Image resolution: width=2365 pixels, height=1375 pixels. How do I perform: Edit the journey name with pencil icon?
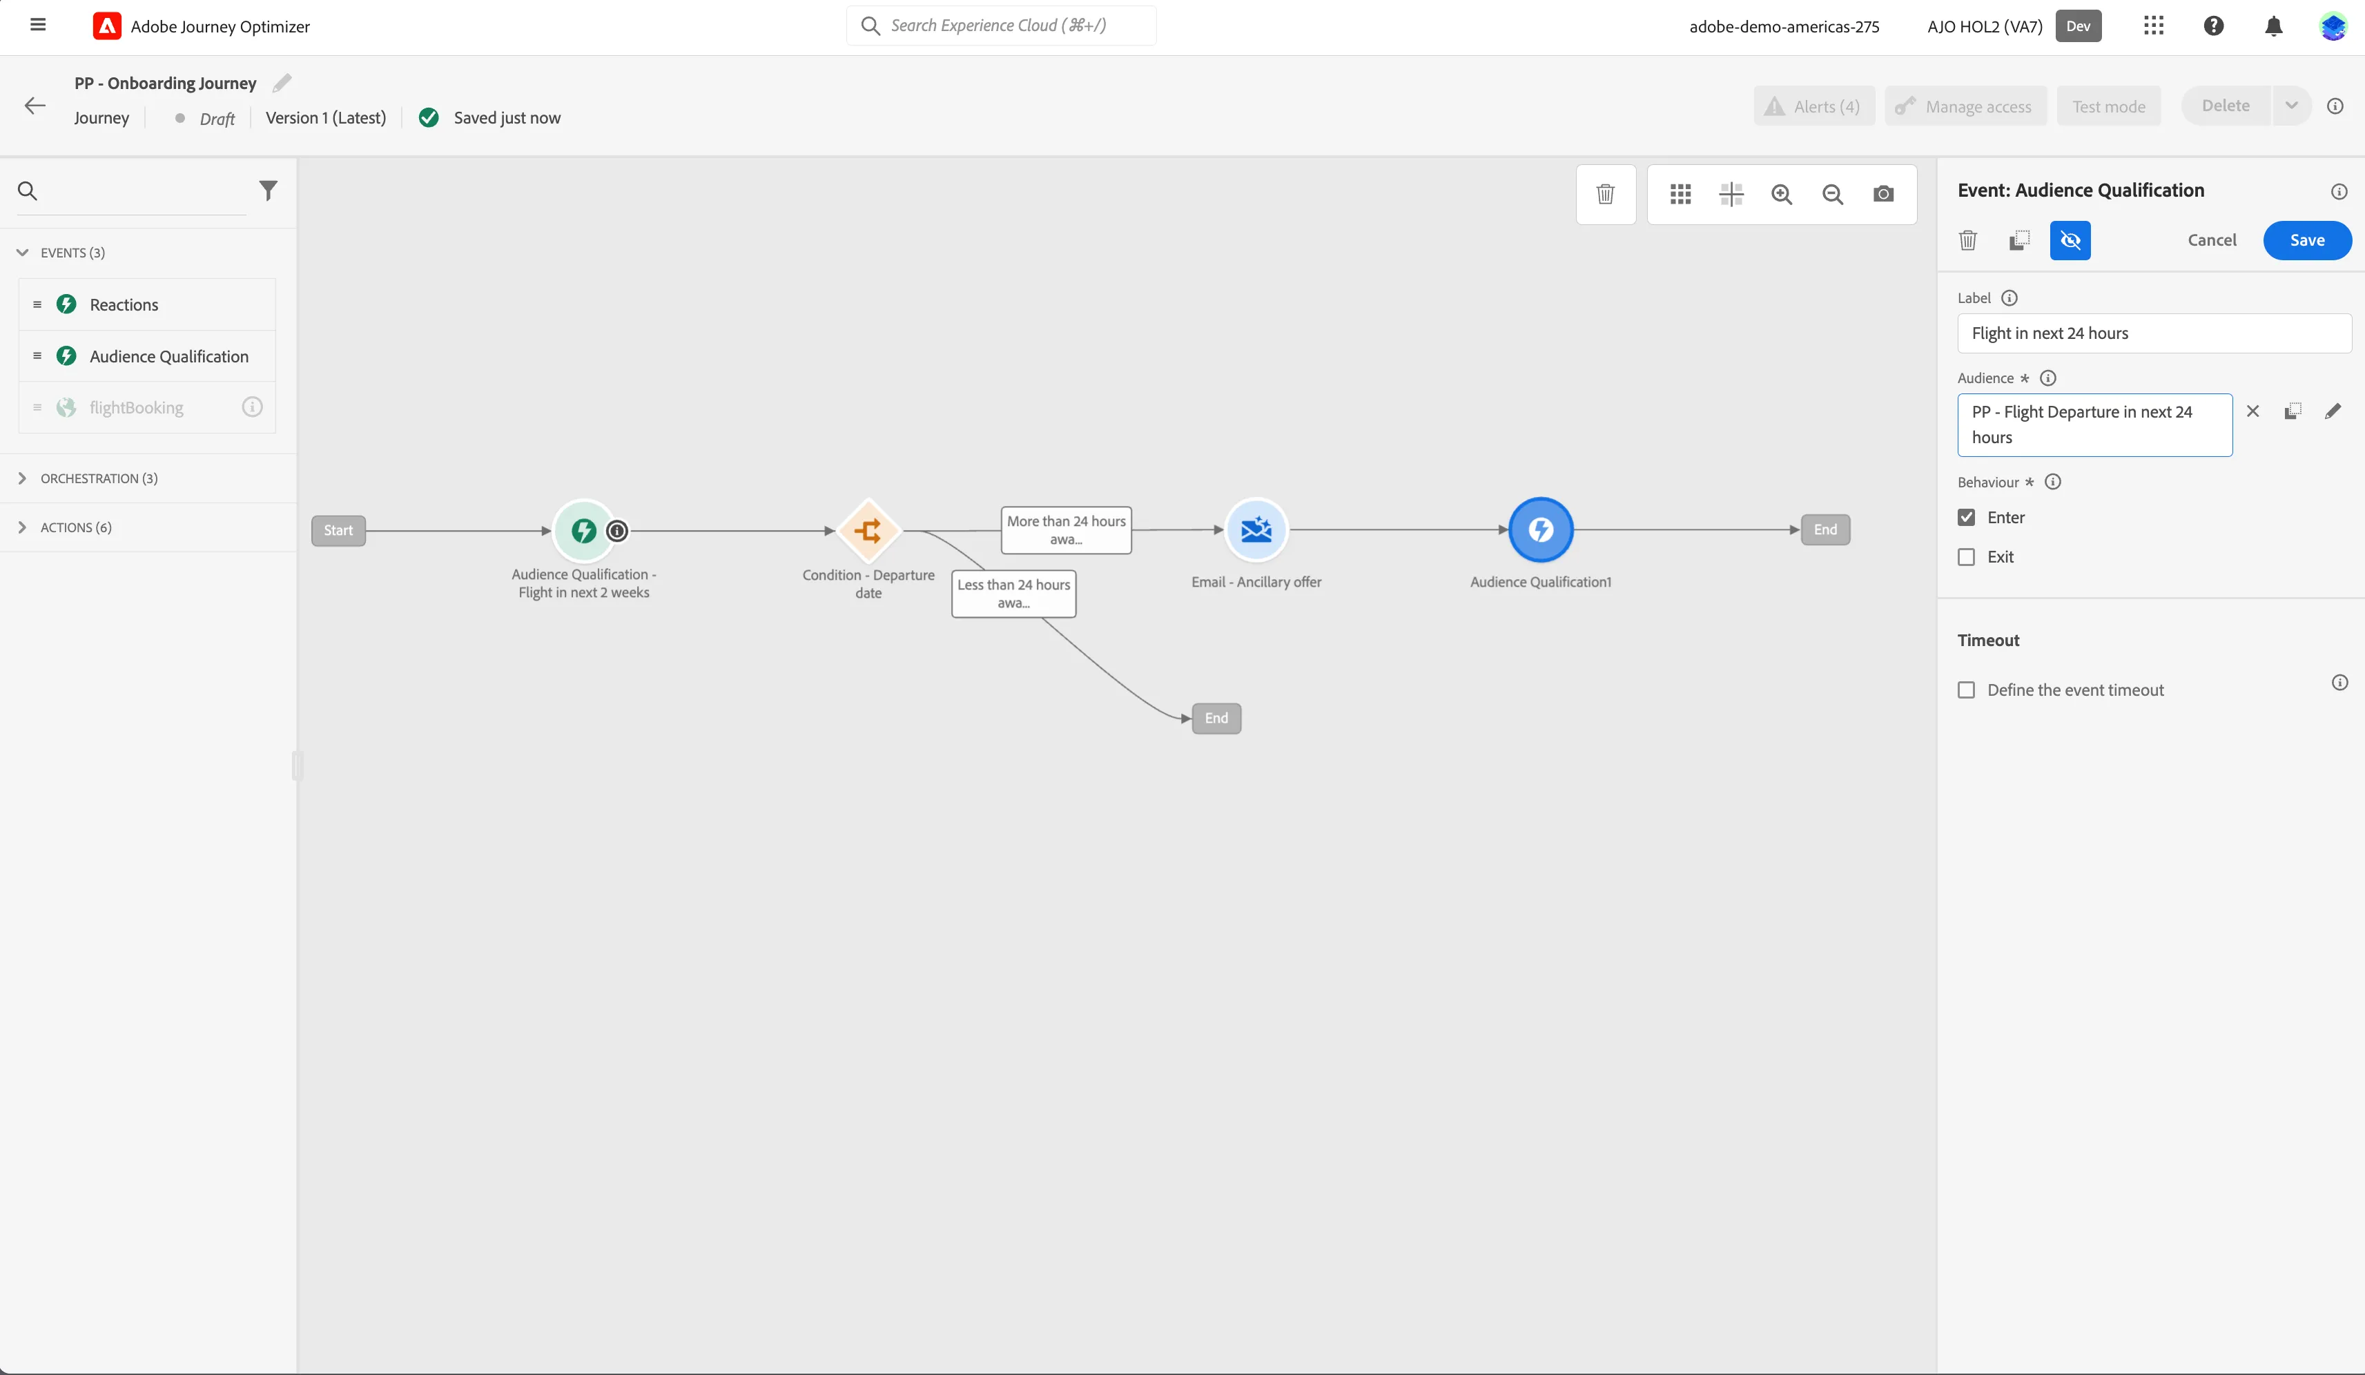point(282,83)
